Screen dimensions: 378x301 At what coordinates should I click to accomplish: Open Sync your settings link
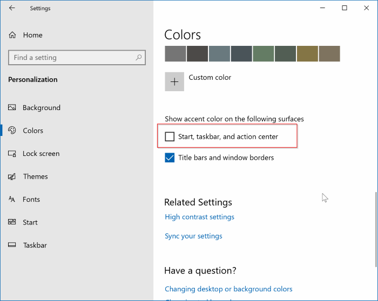click(193, 236)
